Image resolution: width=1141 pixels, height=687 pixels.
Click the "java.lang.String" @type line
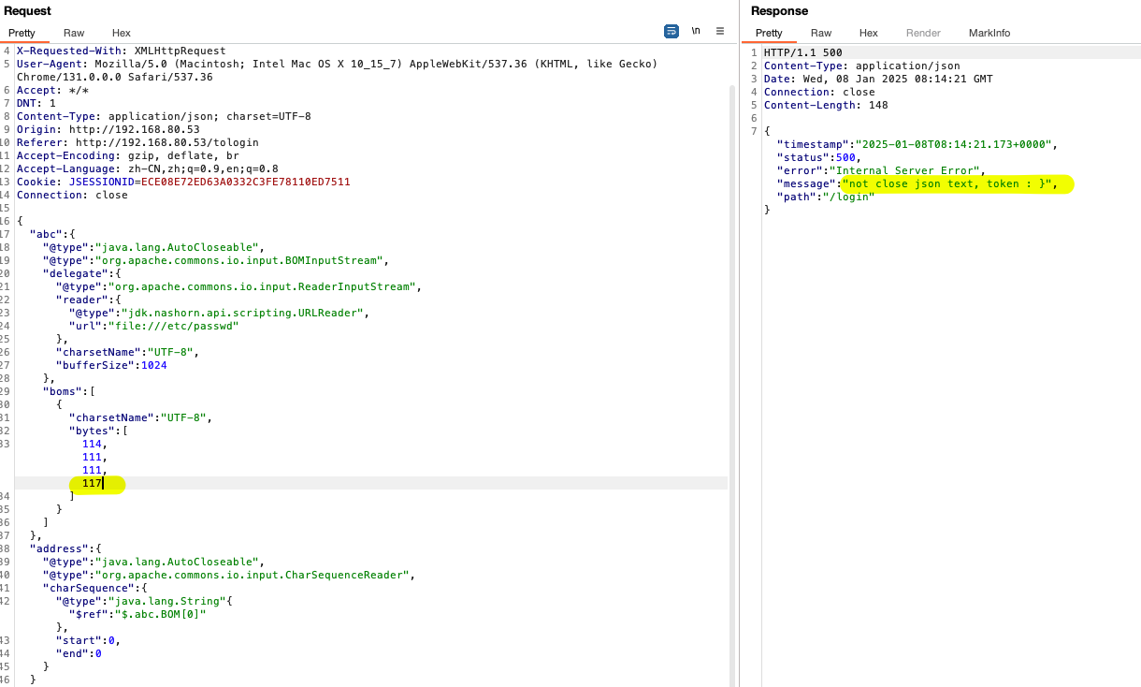(x=144, y=601)
